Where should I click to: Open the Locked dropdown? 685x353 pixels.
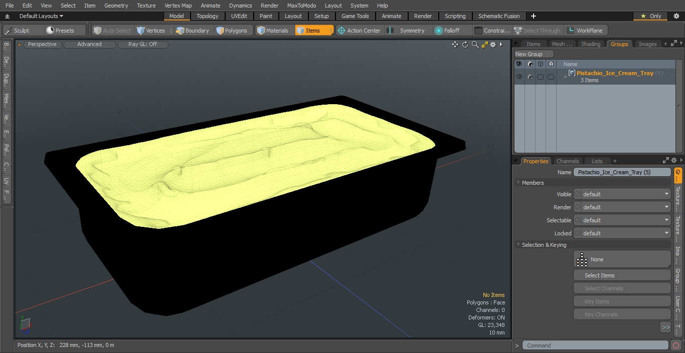[622, 233]
